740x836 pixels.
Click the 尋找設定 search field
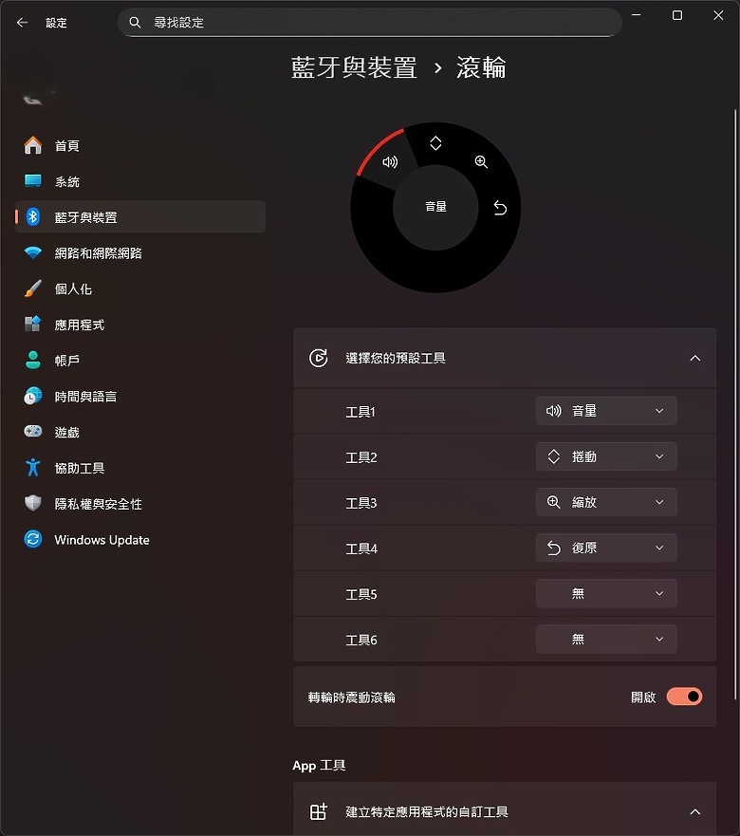[x=369, y=23]
